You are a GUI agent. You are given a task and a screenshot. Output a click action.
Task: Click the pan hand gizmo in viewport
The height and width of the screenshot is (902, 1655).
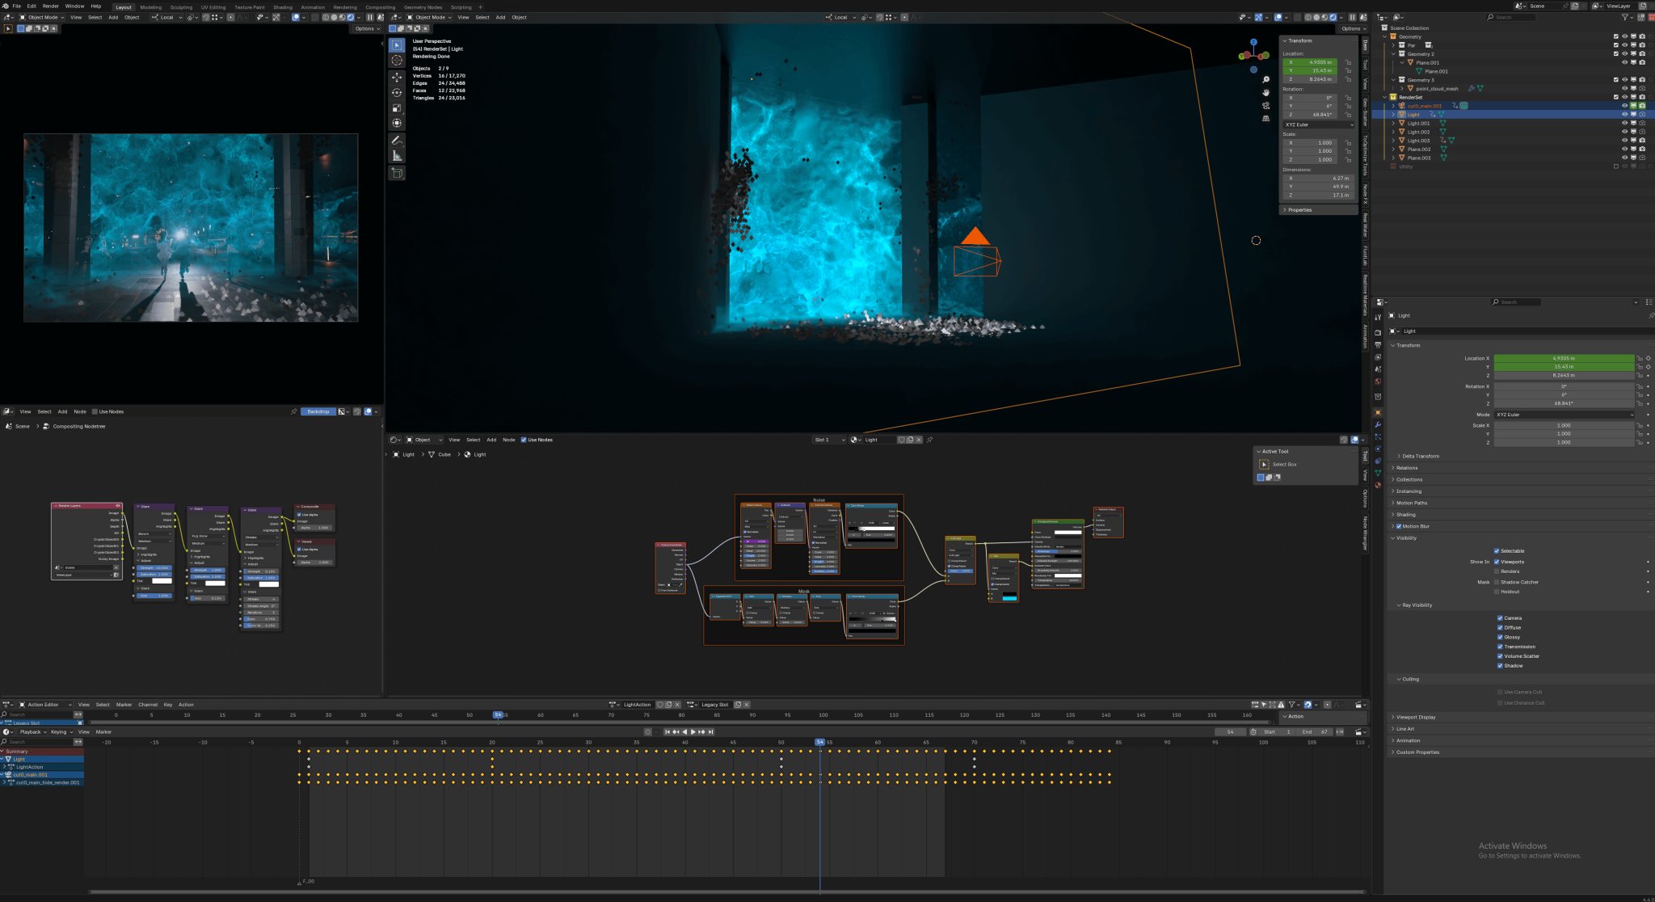[1265, 92]
